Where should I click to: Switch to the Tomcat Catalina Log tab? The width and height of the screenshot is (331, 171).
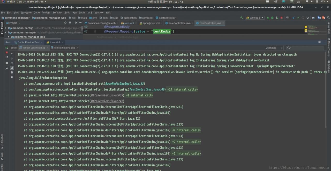point(64,48)
